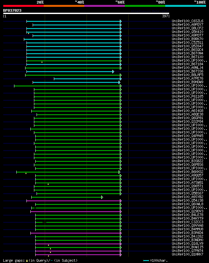Image resolution: width=209 pixels, height=263 pixels.
Task: Click the UniRef100_B6SQC4 label
Action: (187, 50)
